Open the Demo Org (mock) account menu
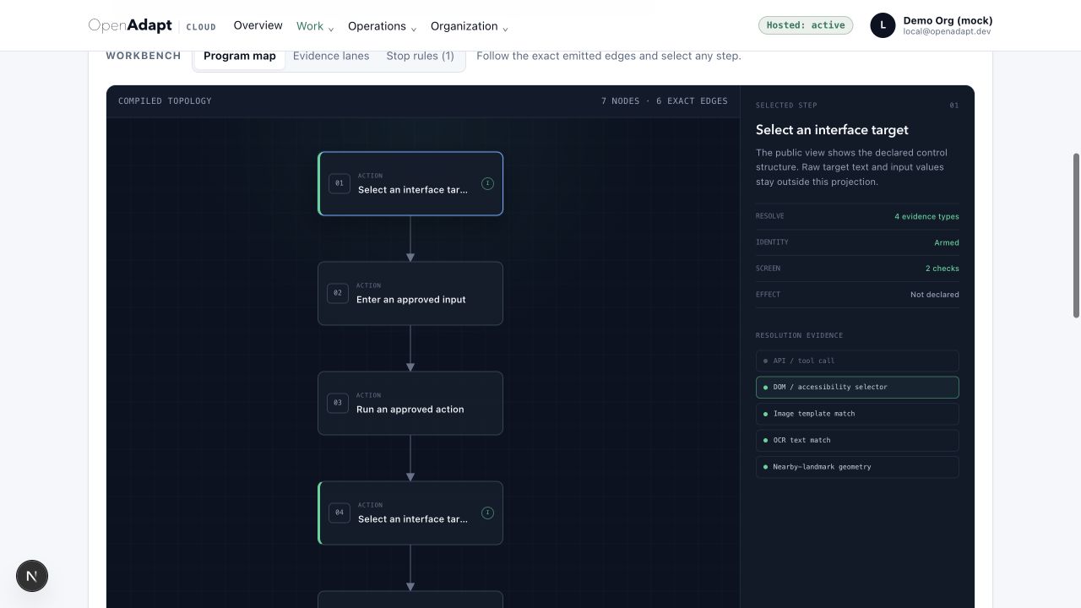This screenshot has width=1081, height=608. coord(932,25)
